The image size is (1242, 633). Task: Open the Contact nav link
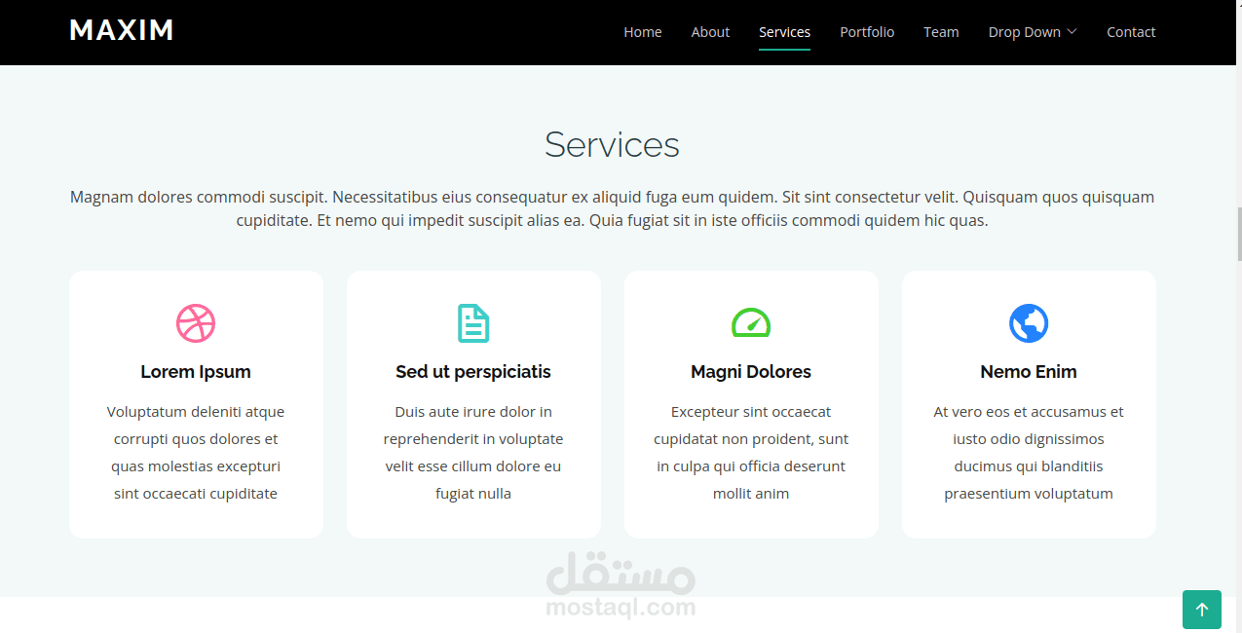click(x=1131, y=32)
